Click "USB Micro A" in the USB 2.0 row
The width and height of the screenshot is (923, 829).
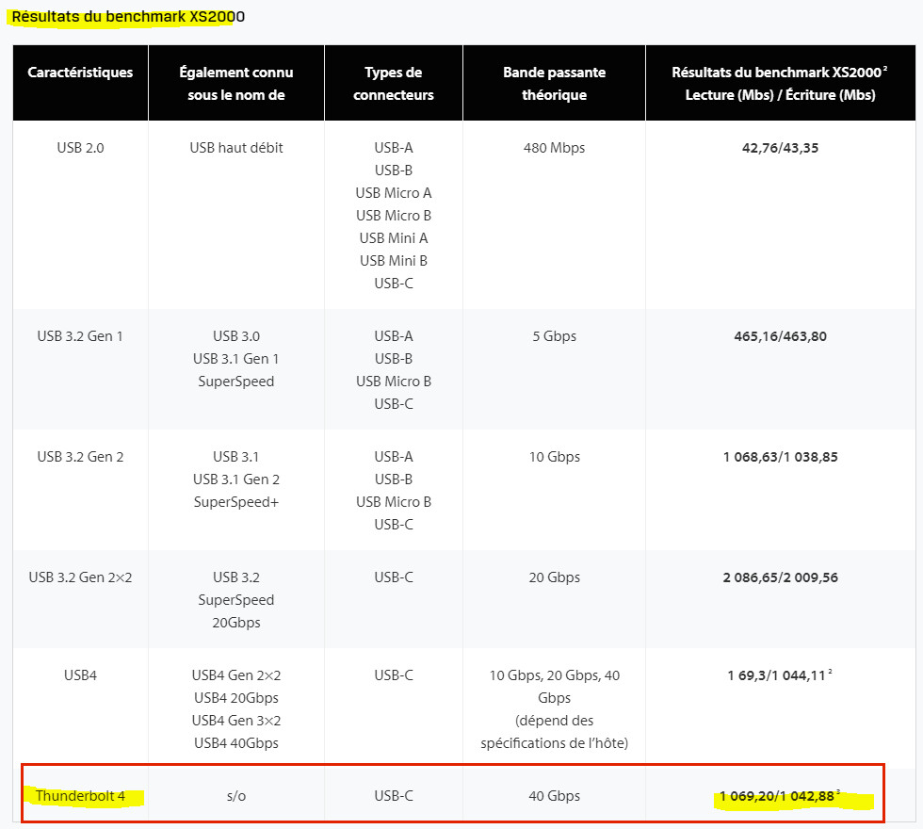click(394, 193)
